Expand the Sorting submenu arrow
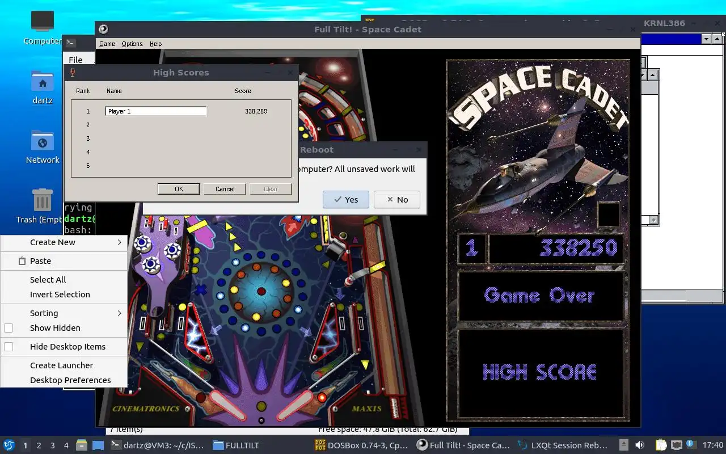The width and height of the screenshot is (726, 454). click(119, 313)
